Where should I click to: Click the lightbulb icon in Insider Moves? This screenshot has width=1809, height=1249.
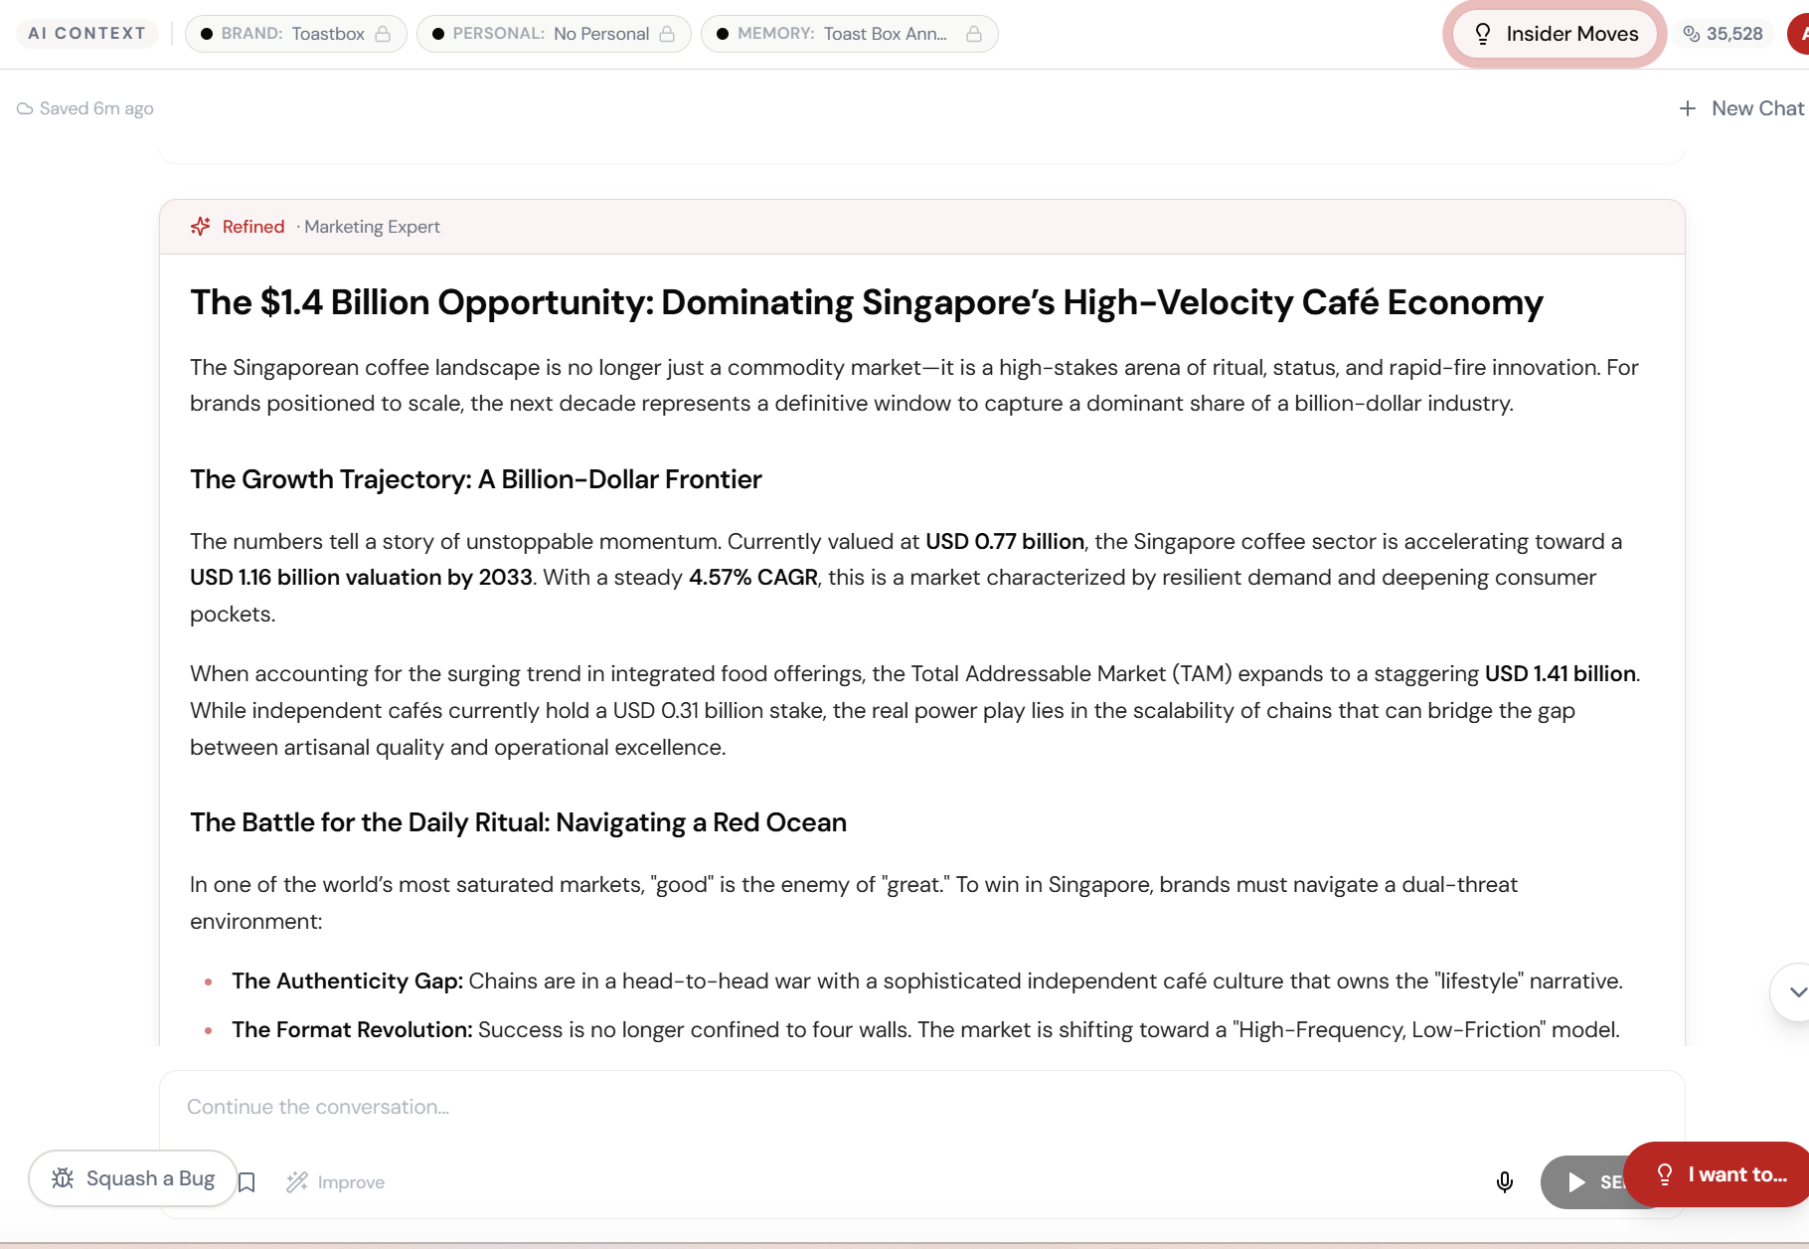1482,34
